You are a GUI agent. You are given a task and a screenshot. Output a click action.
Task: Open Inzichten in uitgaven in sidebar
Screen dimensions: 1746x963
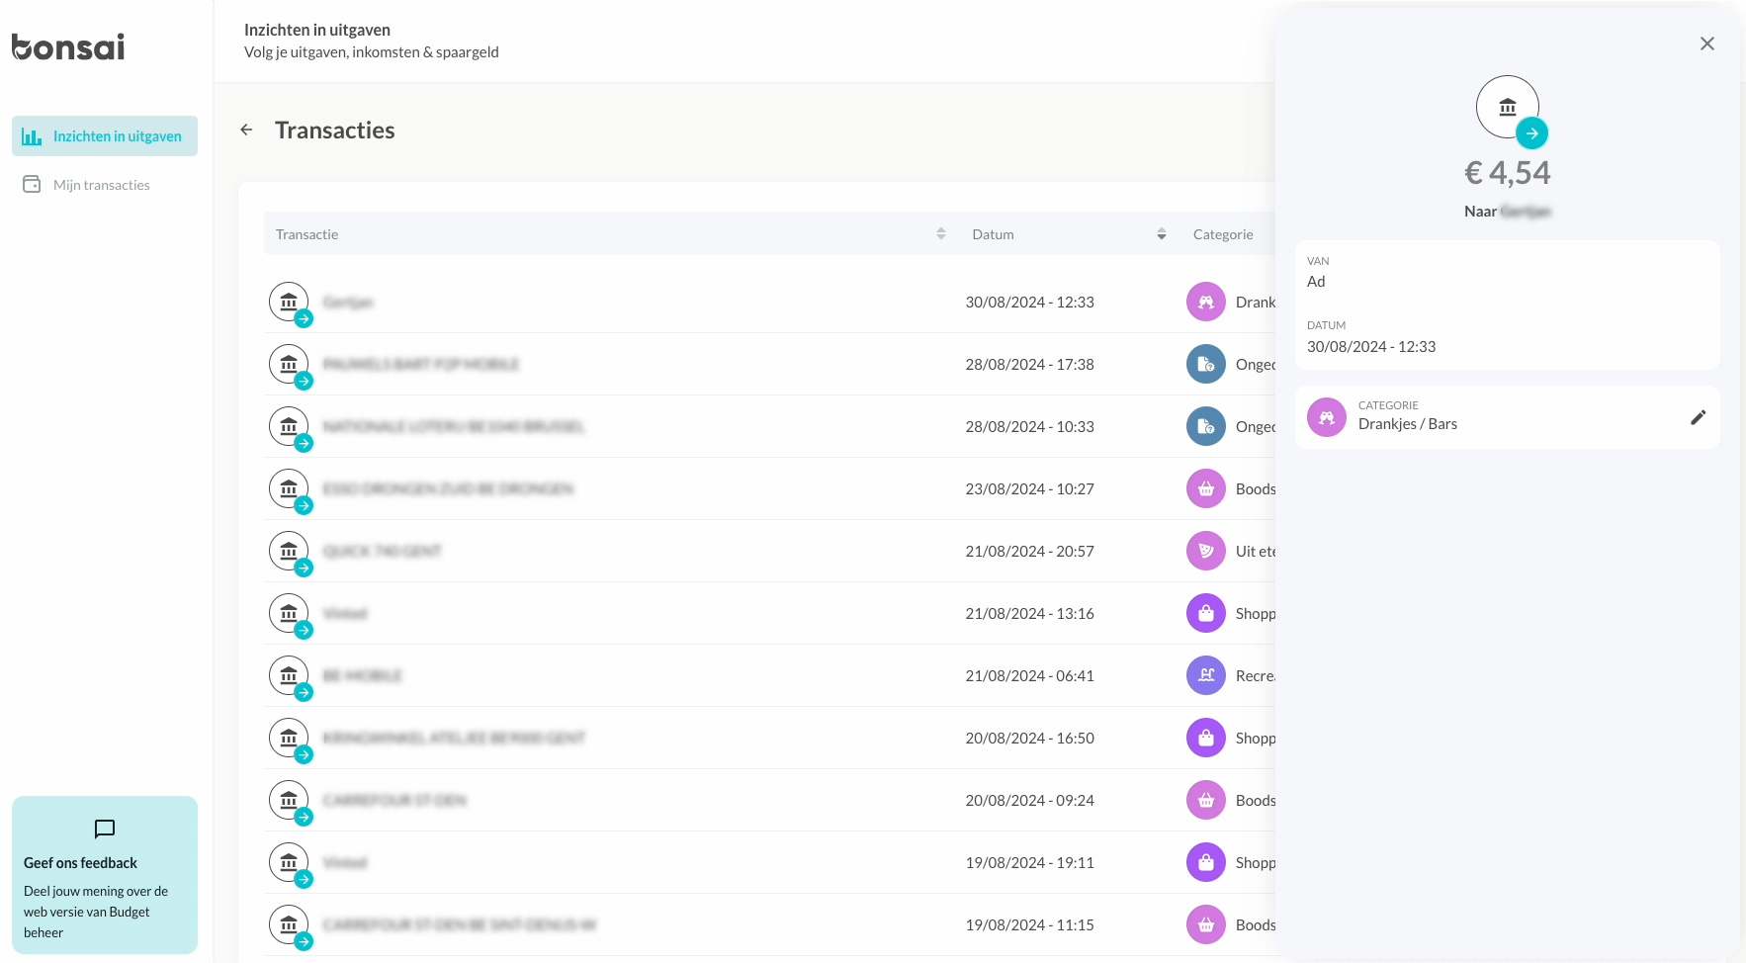105,136
